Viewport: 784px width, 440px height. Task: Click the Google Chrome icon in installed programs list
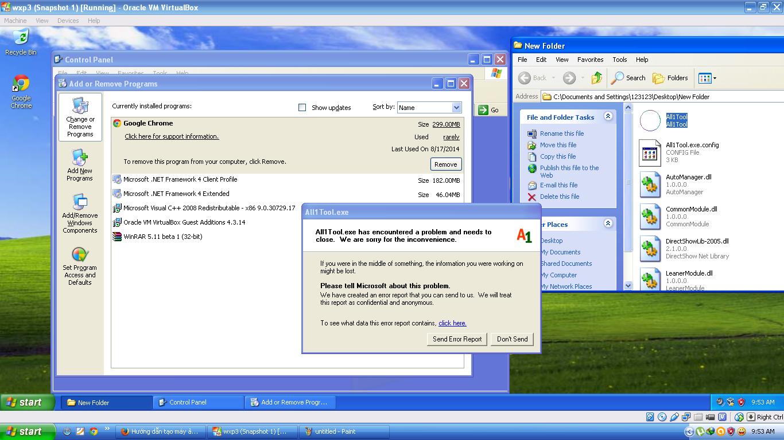click(117, 123)
